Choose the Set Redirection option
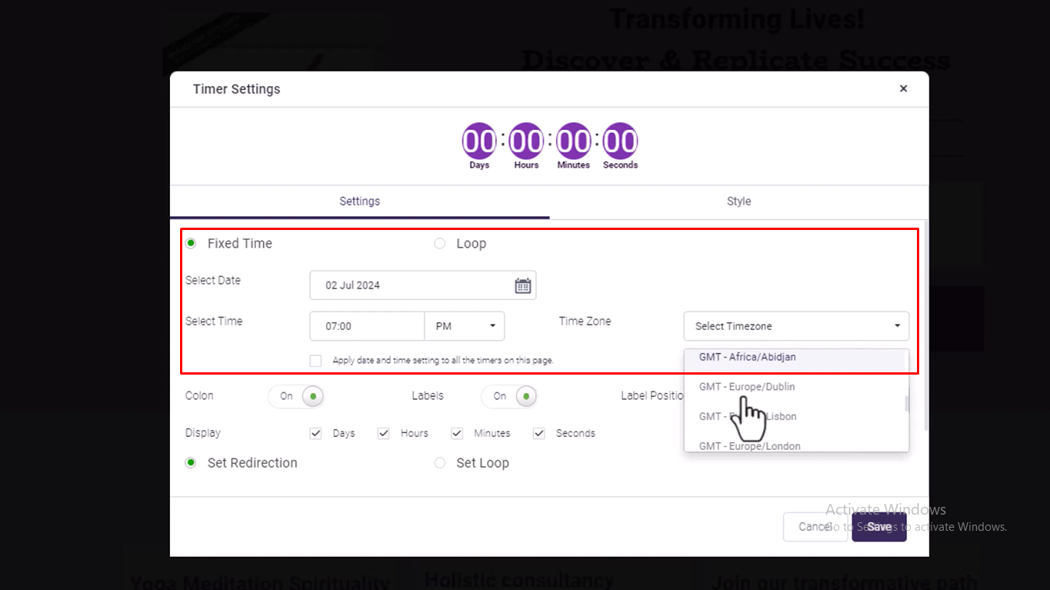This screenshot has height=590, width=1050. pos(191,463)
